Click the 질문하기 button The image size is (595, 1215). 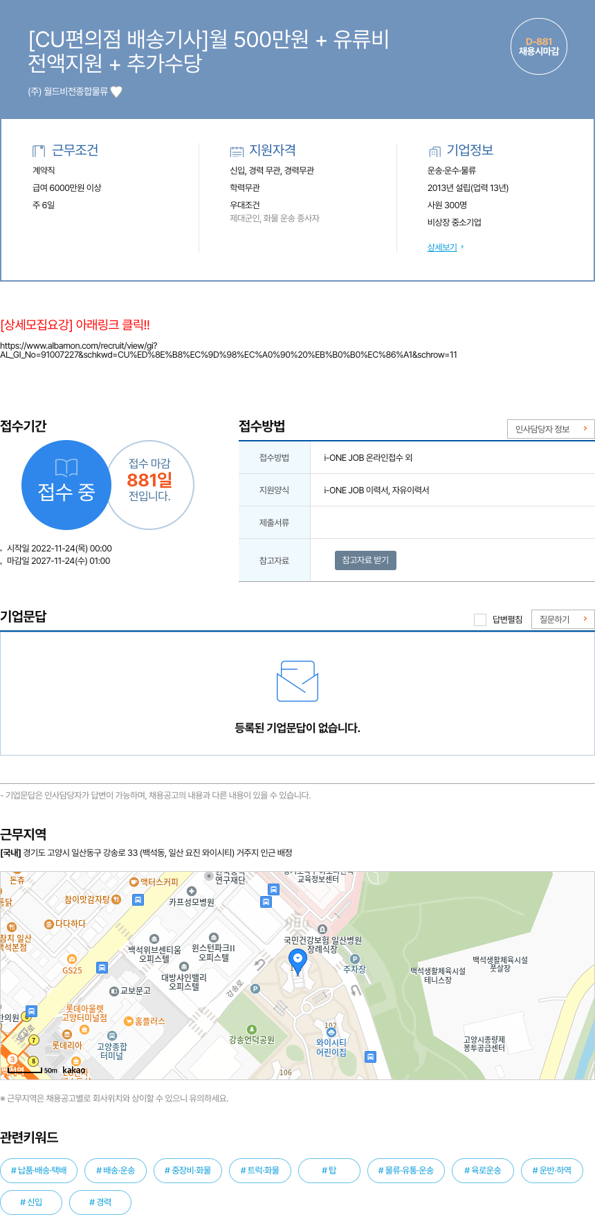pyautogui.click(x=562, y=619)
